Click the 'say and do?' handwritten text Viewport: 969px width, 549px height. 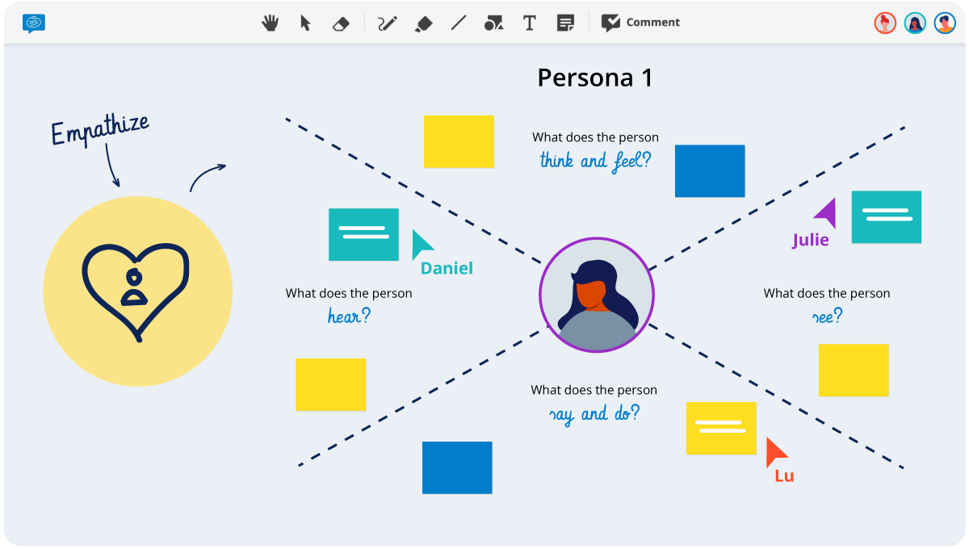click(x=594, y=414)
